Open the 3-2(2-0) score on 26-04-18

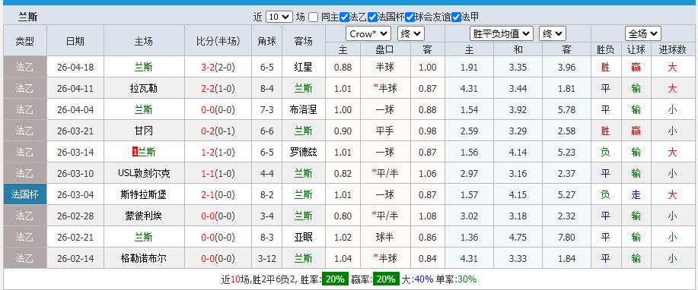(218, 68)
